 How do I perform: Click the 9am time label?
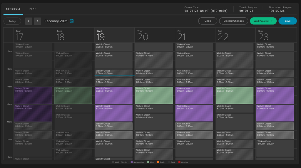coord(10,87)
